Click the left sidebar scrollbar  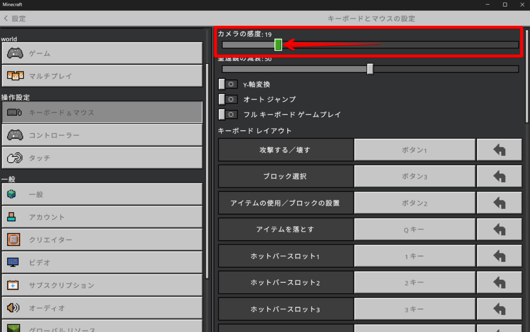(x=207, y=171)
